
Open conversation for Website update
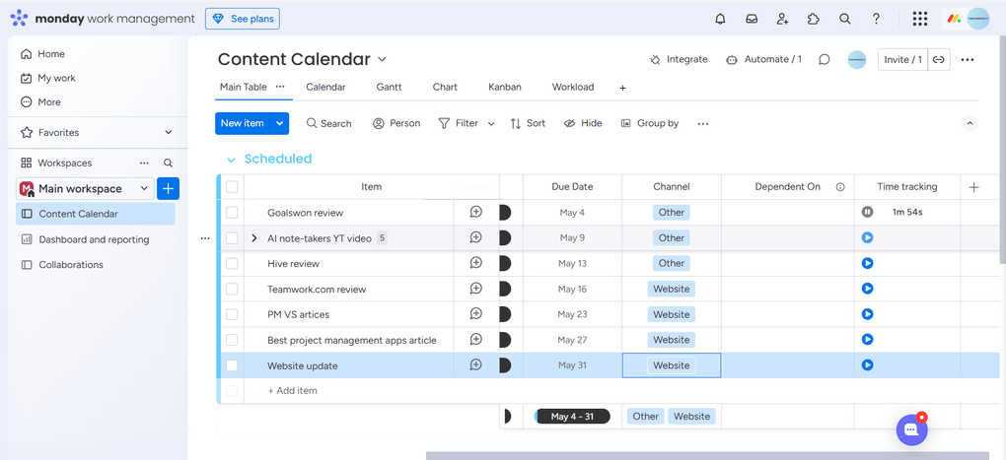click(x=475, y=365)
